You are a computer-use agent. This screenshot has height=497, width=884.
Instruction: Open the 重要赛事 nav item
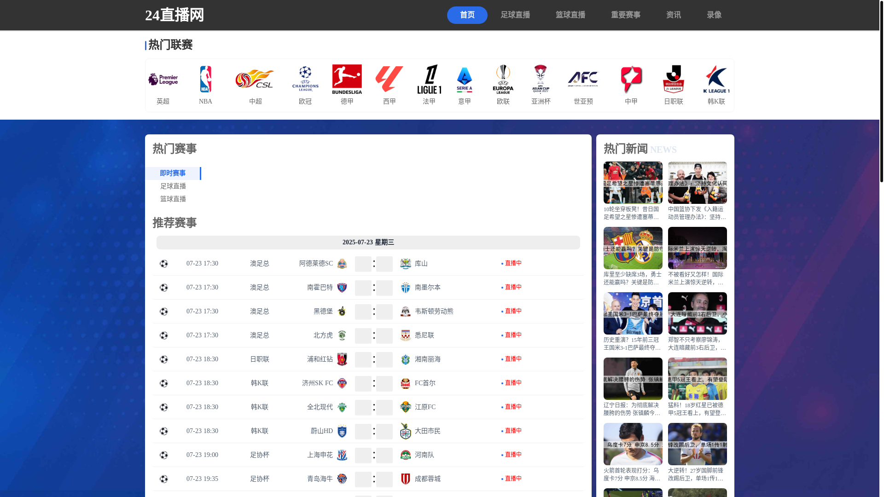(x=626, y=15)
